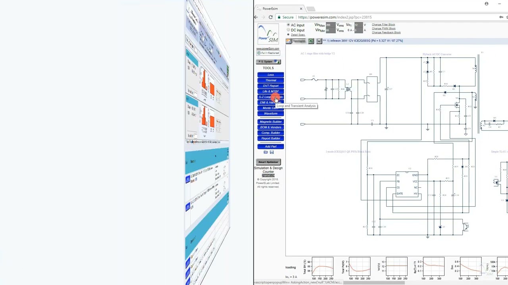This screenshot has height=285, width=508.
Task: Open Comp. Builder
Action: coord(270,133)
